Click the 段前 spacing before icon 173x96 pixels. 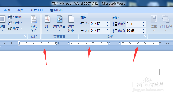pos(115,24)
